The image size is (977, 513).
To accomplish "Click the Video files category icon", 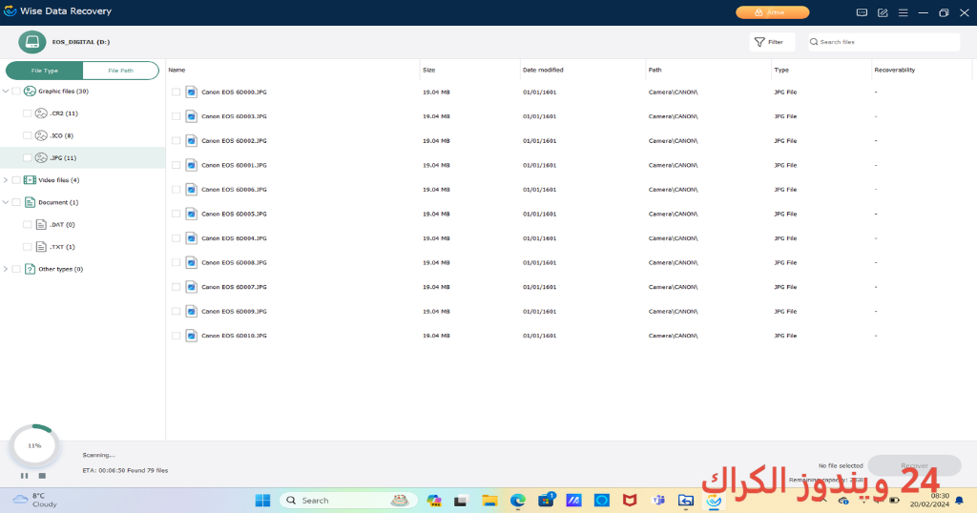I will click(30, 180).
